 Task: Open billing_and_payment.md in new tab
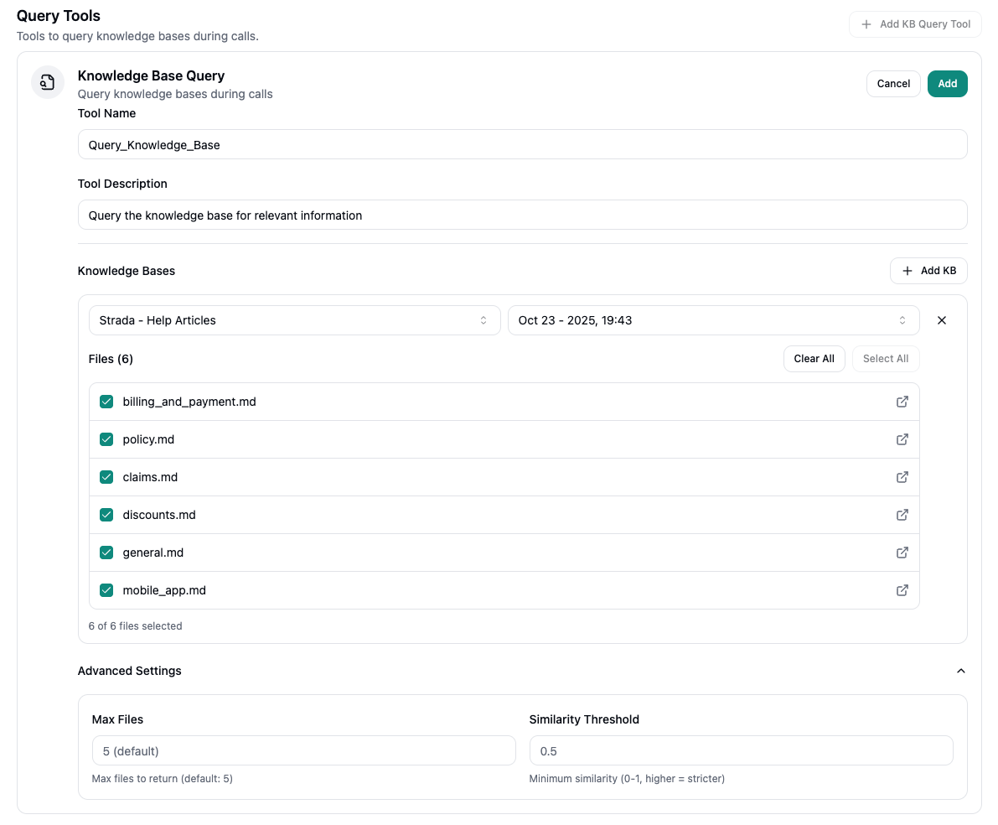[x=902, y=402]
